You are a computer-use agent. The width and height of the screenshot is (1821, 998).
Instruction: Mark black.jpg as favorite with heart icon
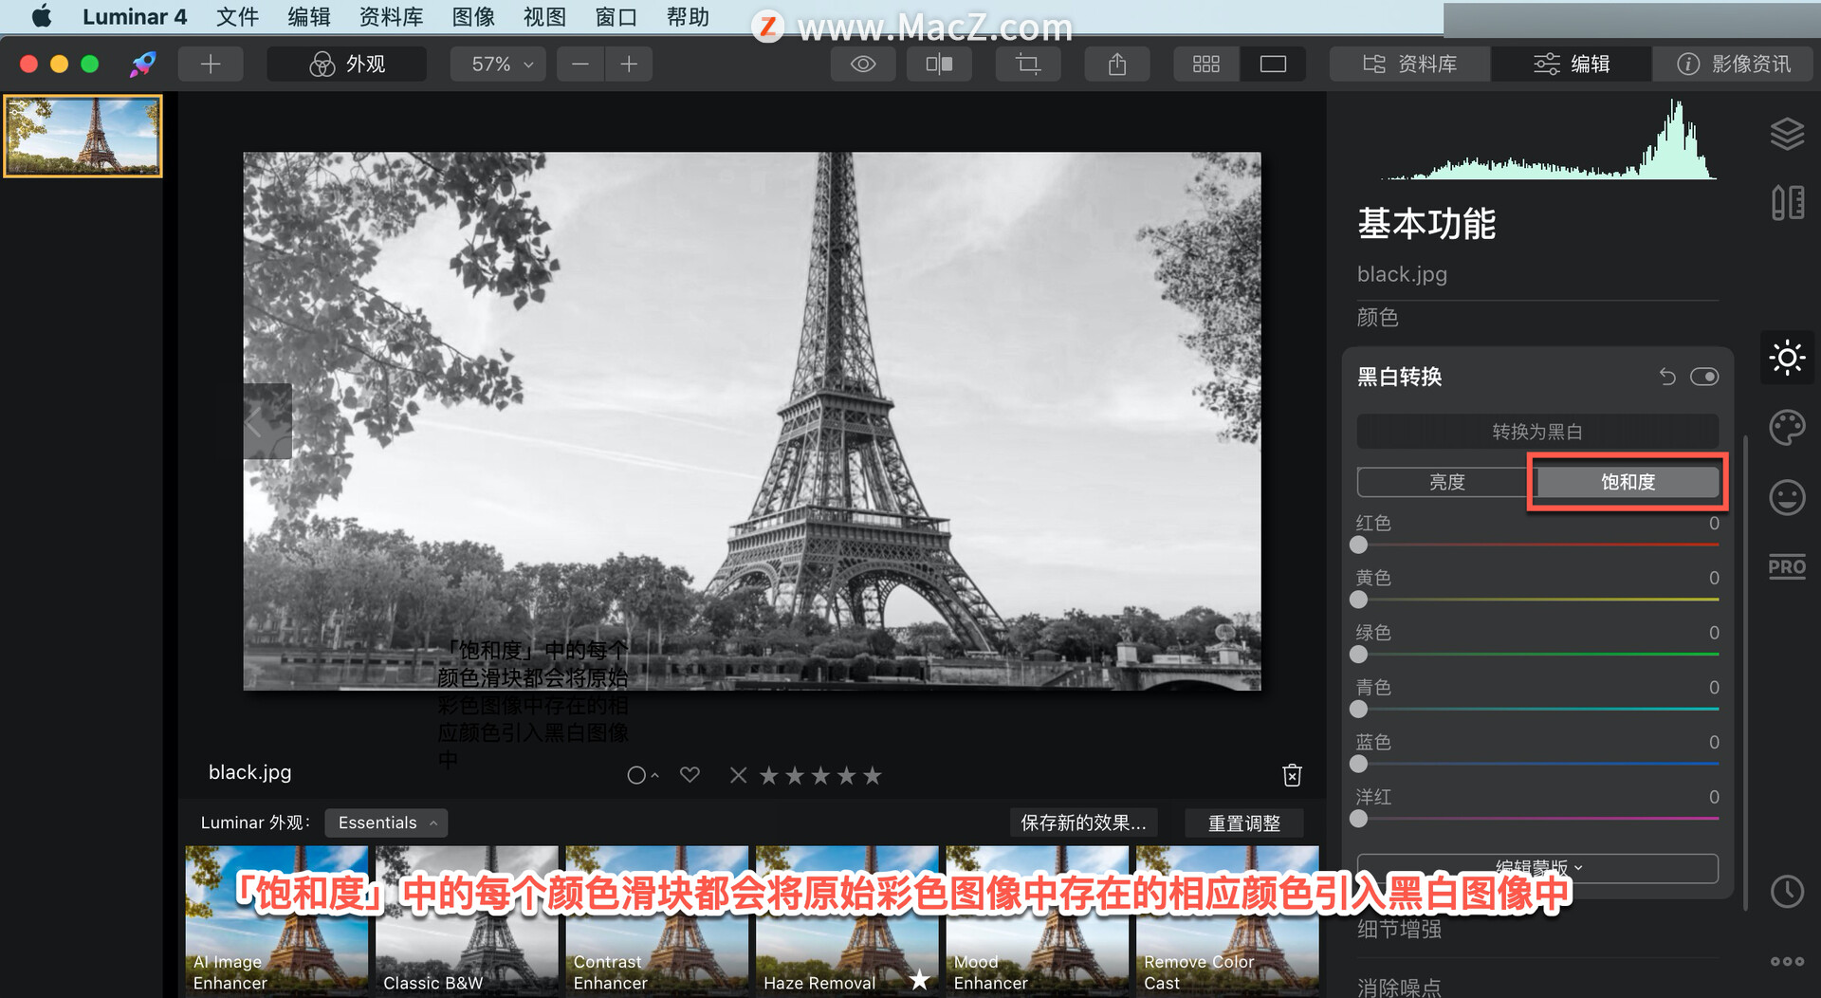(690, 775)
